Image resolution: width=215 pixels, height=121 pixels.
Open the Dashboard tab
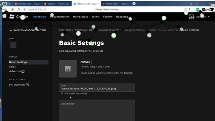tap(40, 17)
